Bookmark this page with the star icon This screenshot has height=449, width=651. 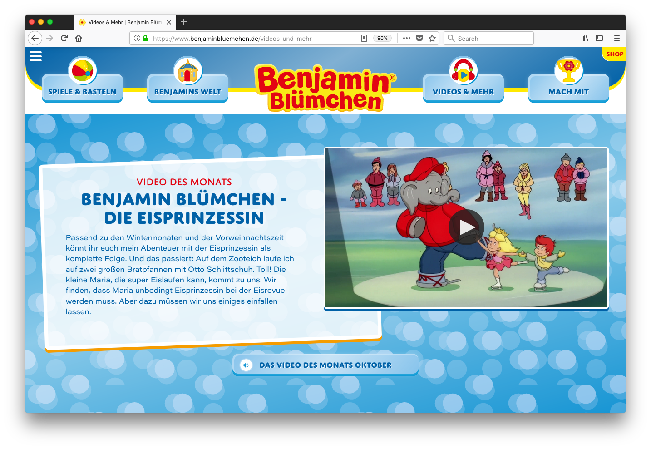pyautogui.click(x=432, y=39)
